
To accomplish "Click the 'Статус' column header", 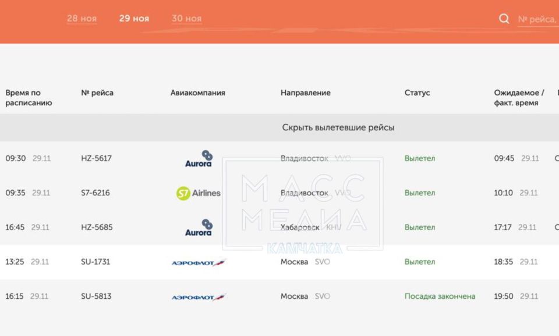I will tap(418, 92).
